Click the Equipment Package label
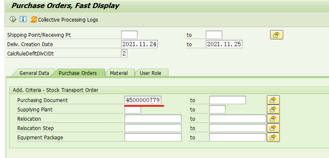 [40, 137]
